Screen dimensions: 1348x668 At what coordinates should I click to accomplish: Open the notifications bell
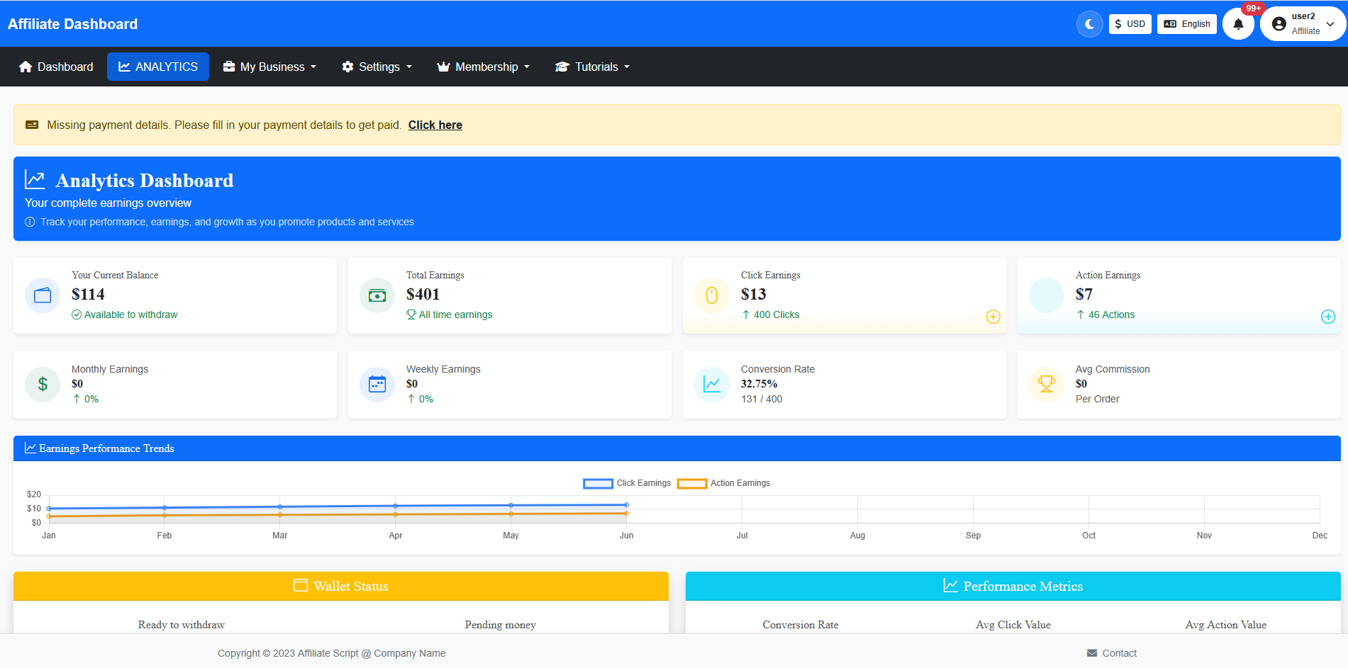coord(1238,24)
